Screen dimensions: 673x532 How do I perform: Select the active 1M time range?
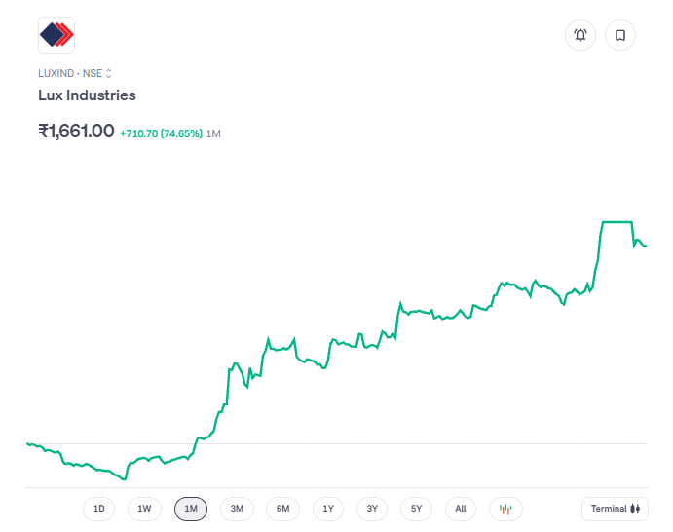coord(191,509)
